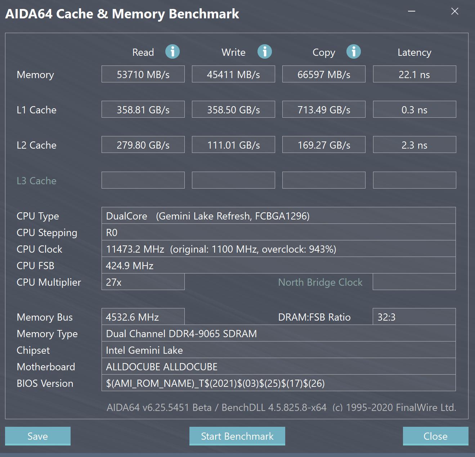Image resolution: width=475 pixels, height=457 pixels.
Task: Click the L2 Cache Copy value
Action: coord(324,145)
